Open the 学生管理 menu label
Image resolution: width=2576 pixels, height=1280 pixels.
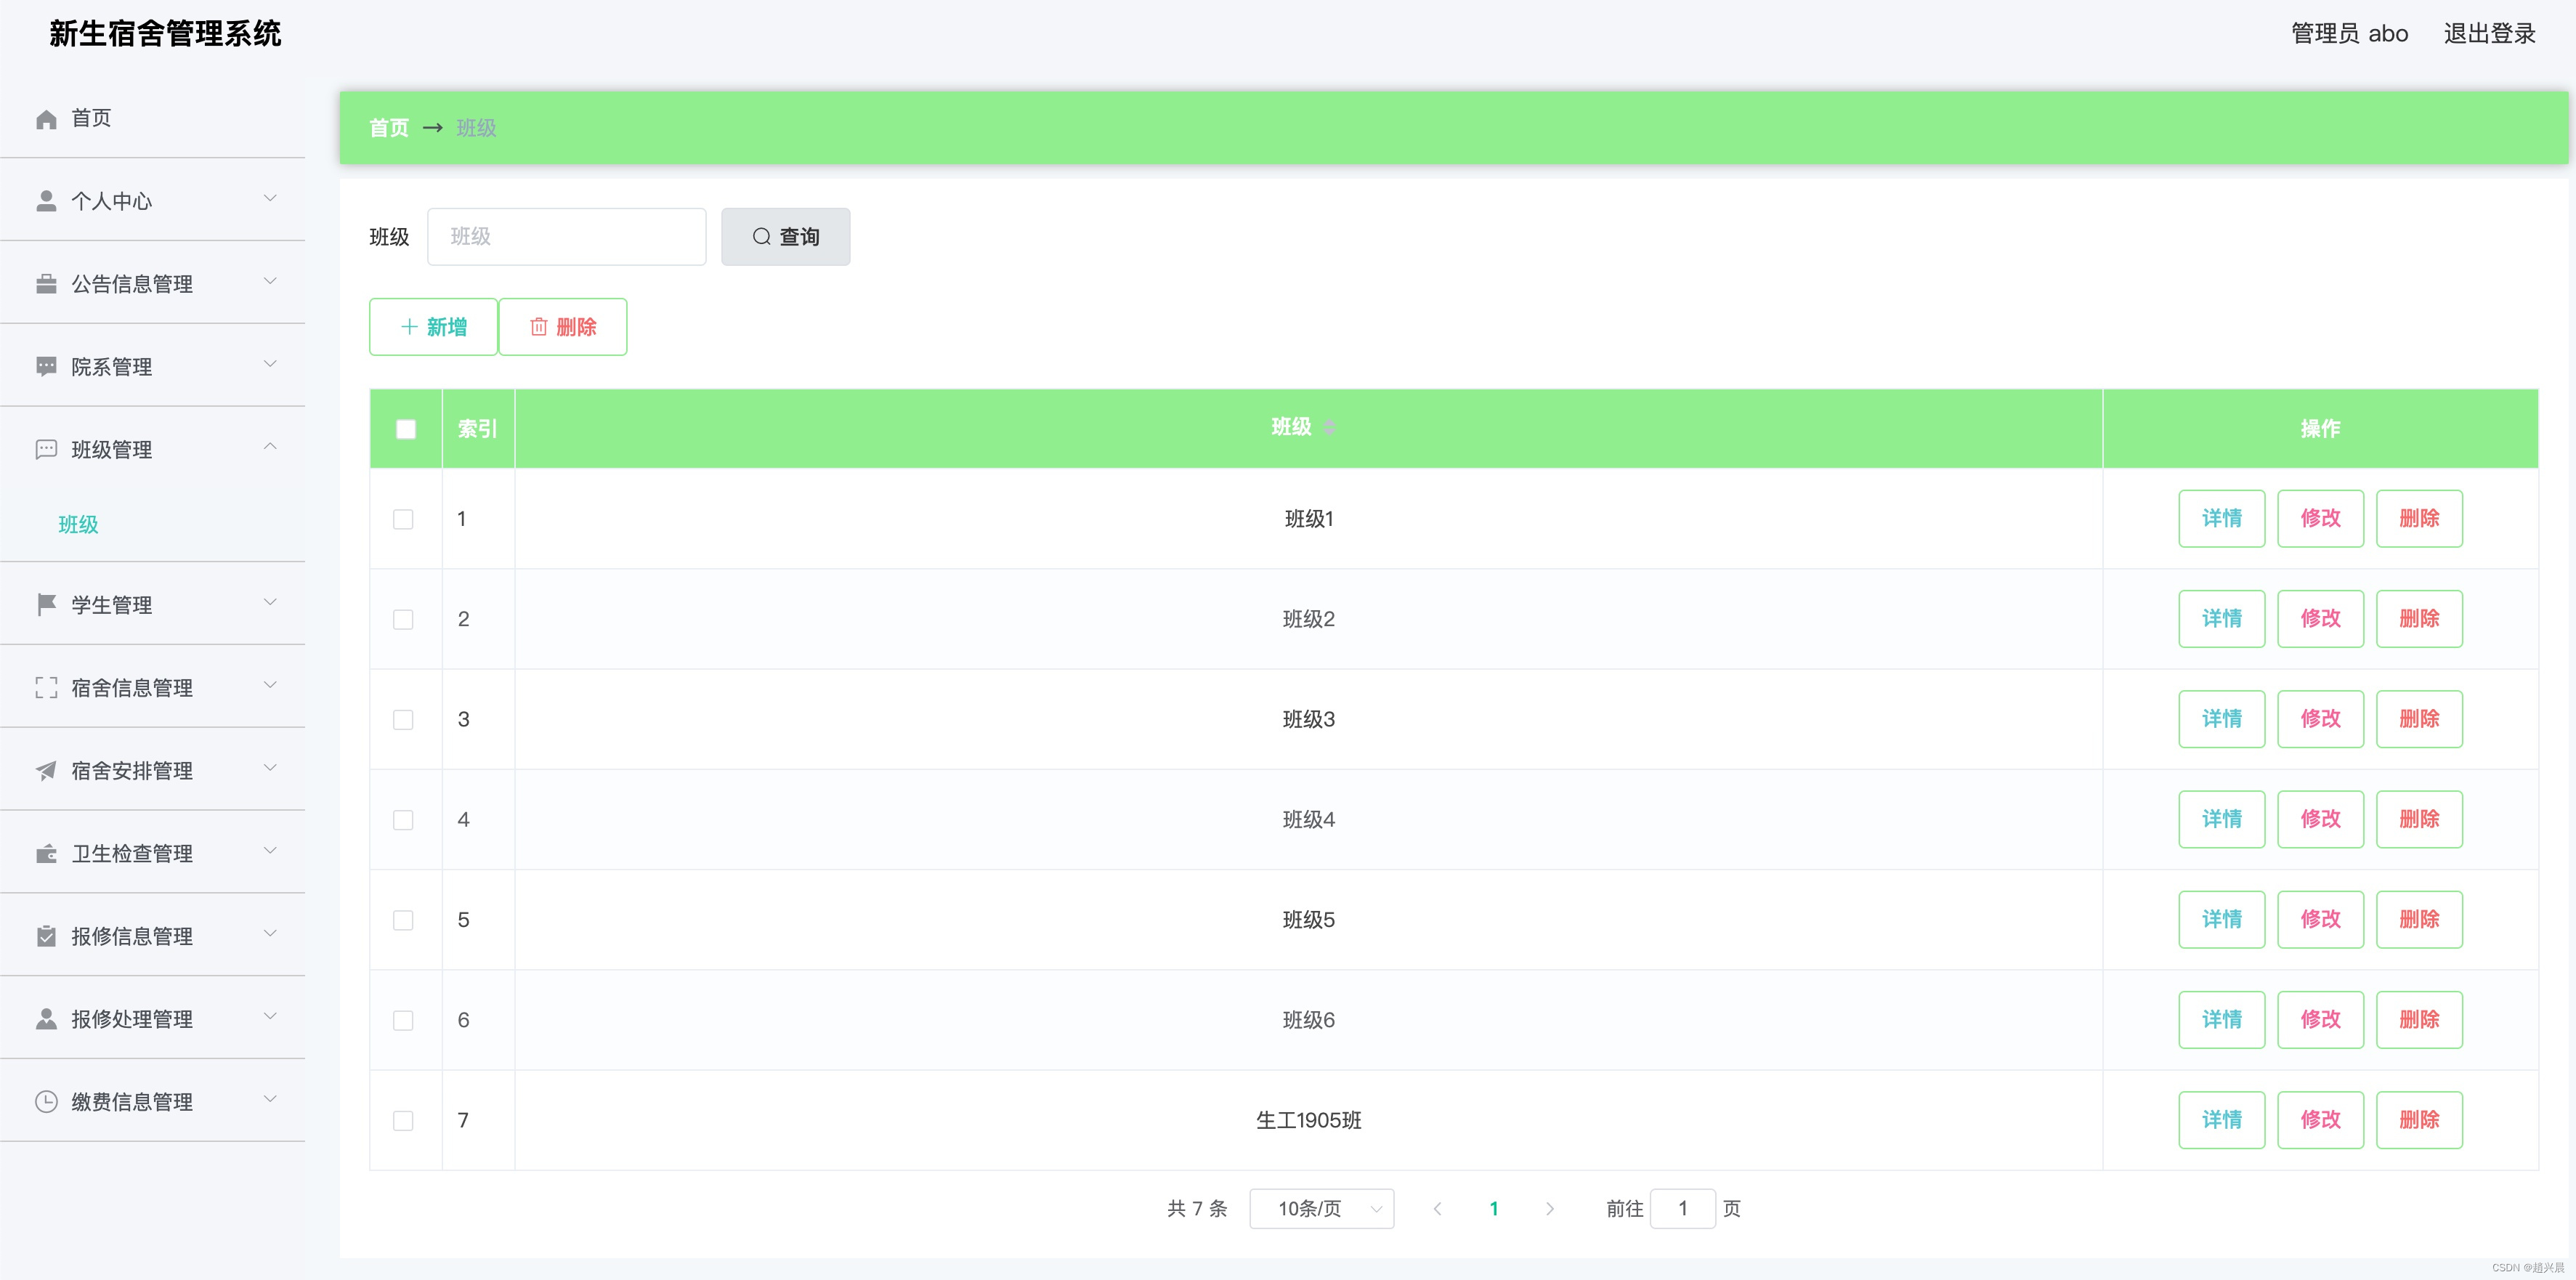[112, 605]
